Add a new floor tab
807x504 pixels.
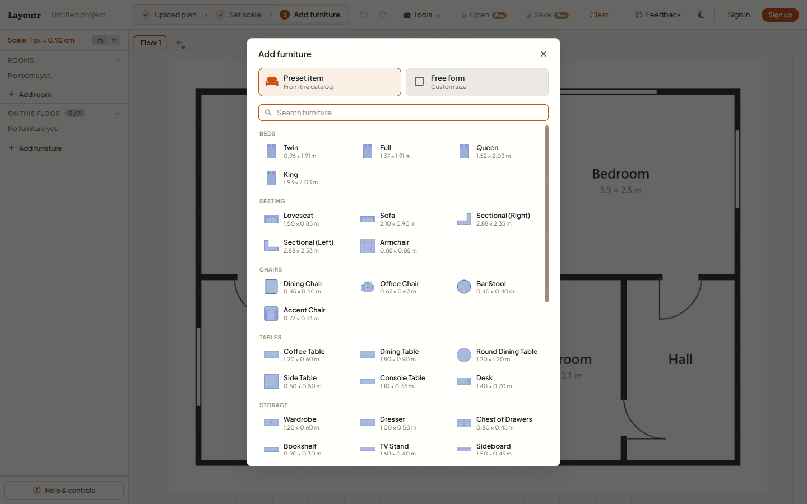(179, 43)
